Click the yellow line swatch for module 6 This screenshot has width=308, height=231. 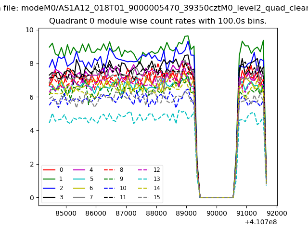point(79,188)
